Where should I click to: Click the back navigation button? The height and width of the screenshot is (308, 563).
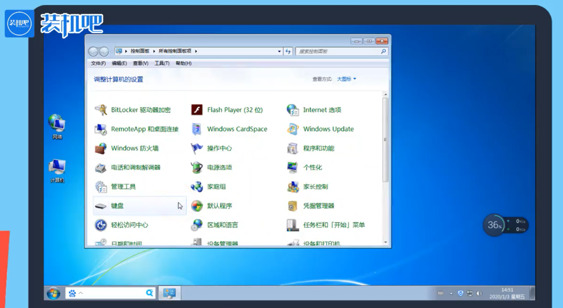point(93,51)
